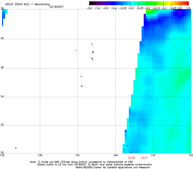This screenshot has height=169, width=193.
Task: Click the colorbar label -0.5
Action: pyautogui.click(x=105, y=8)
